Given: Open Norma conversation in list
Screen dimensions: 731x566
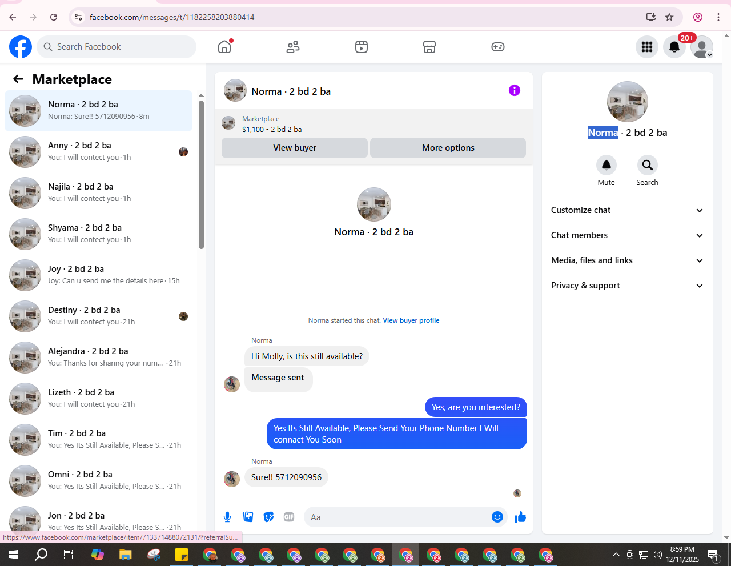Looking at the screenshot, I should (98, 111).
